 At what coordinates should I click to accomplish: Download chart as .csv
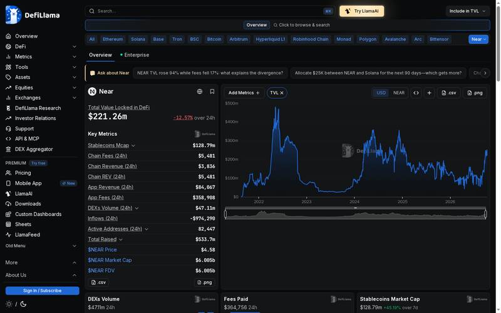pyautogui.click(x=449, y=93)
